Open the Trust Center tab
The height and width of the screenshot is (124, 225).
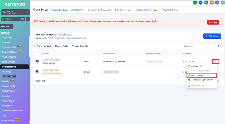(120, 10)
